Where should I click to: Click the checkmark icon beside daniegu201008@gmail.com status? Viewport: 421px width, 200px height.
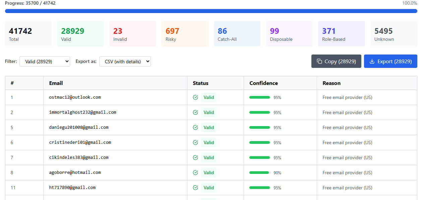pyautogui.click(x=195, y=127)
